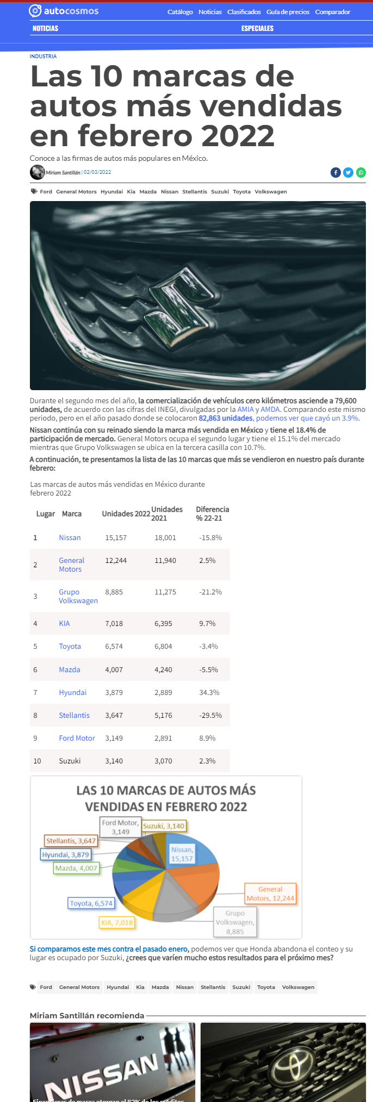
Task: Click the Stellantis link in table
Action: [74, 715]
